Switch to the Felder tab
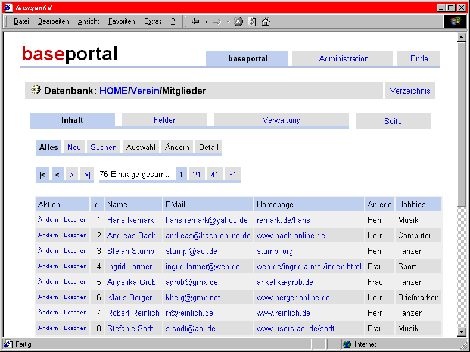The image size is (470, 352). [164, 120]
